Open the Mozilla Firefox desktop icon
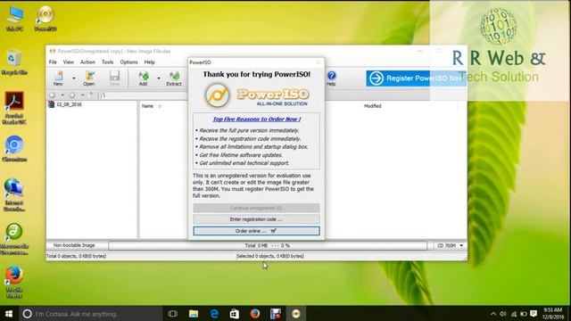The width and height of the screenshot is (571, 321). pos(14,282)
